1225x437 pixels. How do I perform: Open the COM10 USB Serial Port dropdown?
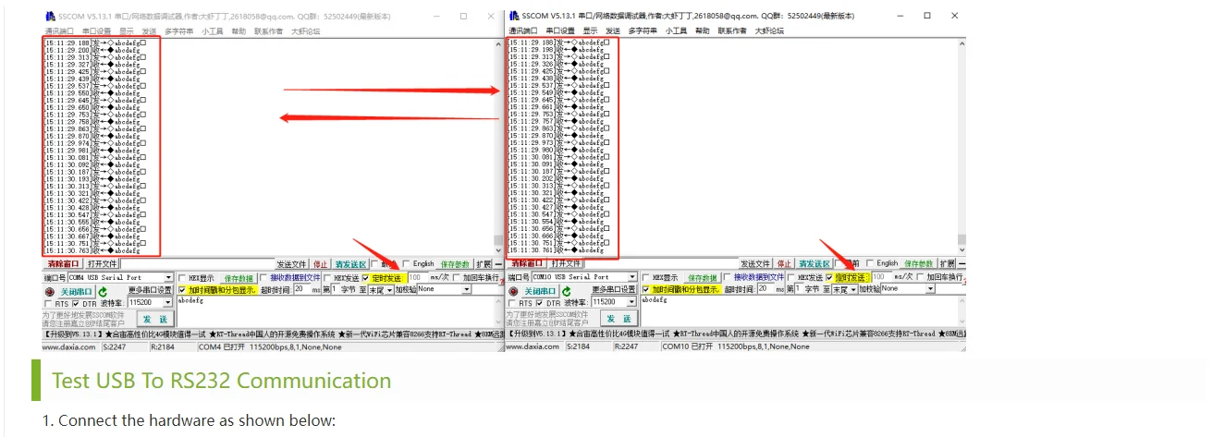coord(632,277)
